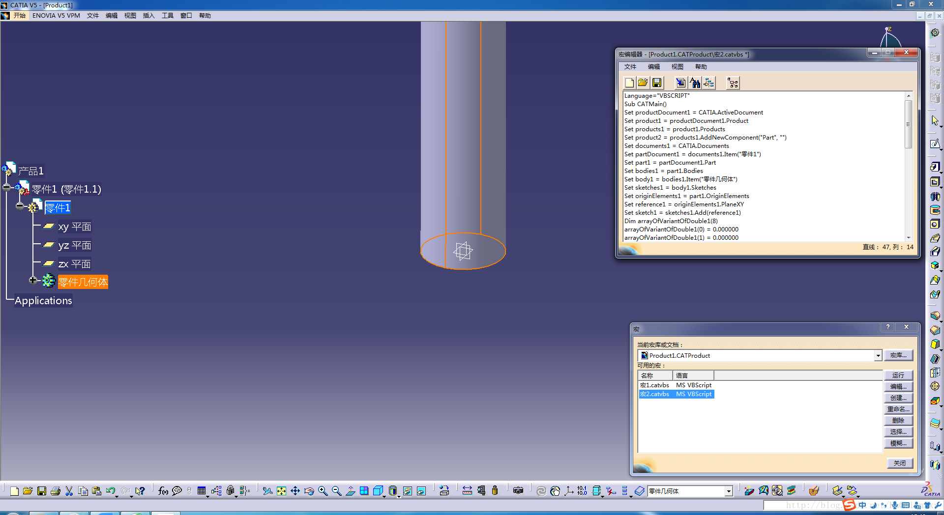Click the Normal View icon
944x515 pixels.
(x=350, y=491)
